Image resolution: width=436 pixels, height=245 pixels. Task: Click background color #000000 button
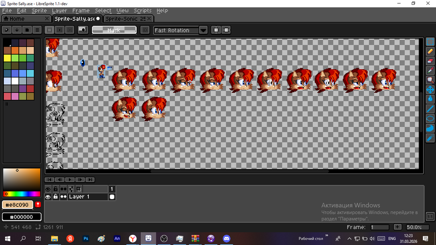22,216
